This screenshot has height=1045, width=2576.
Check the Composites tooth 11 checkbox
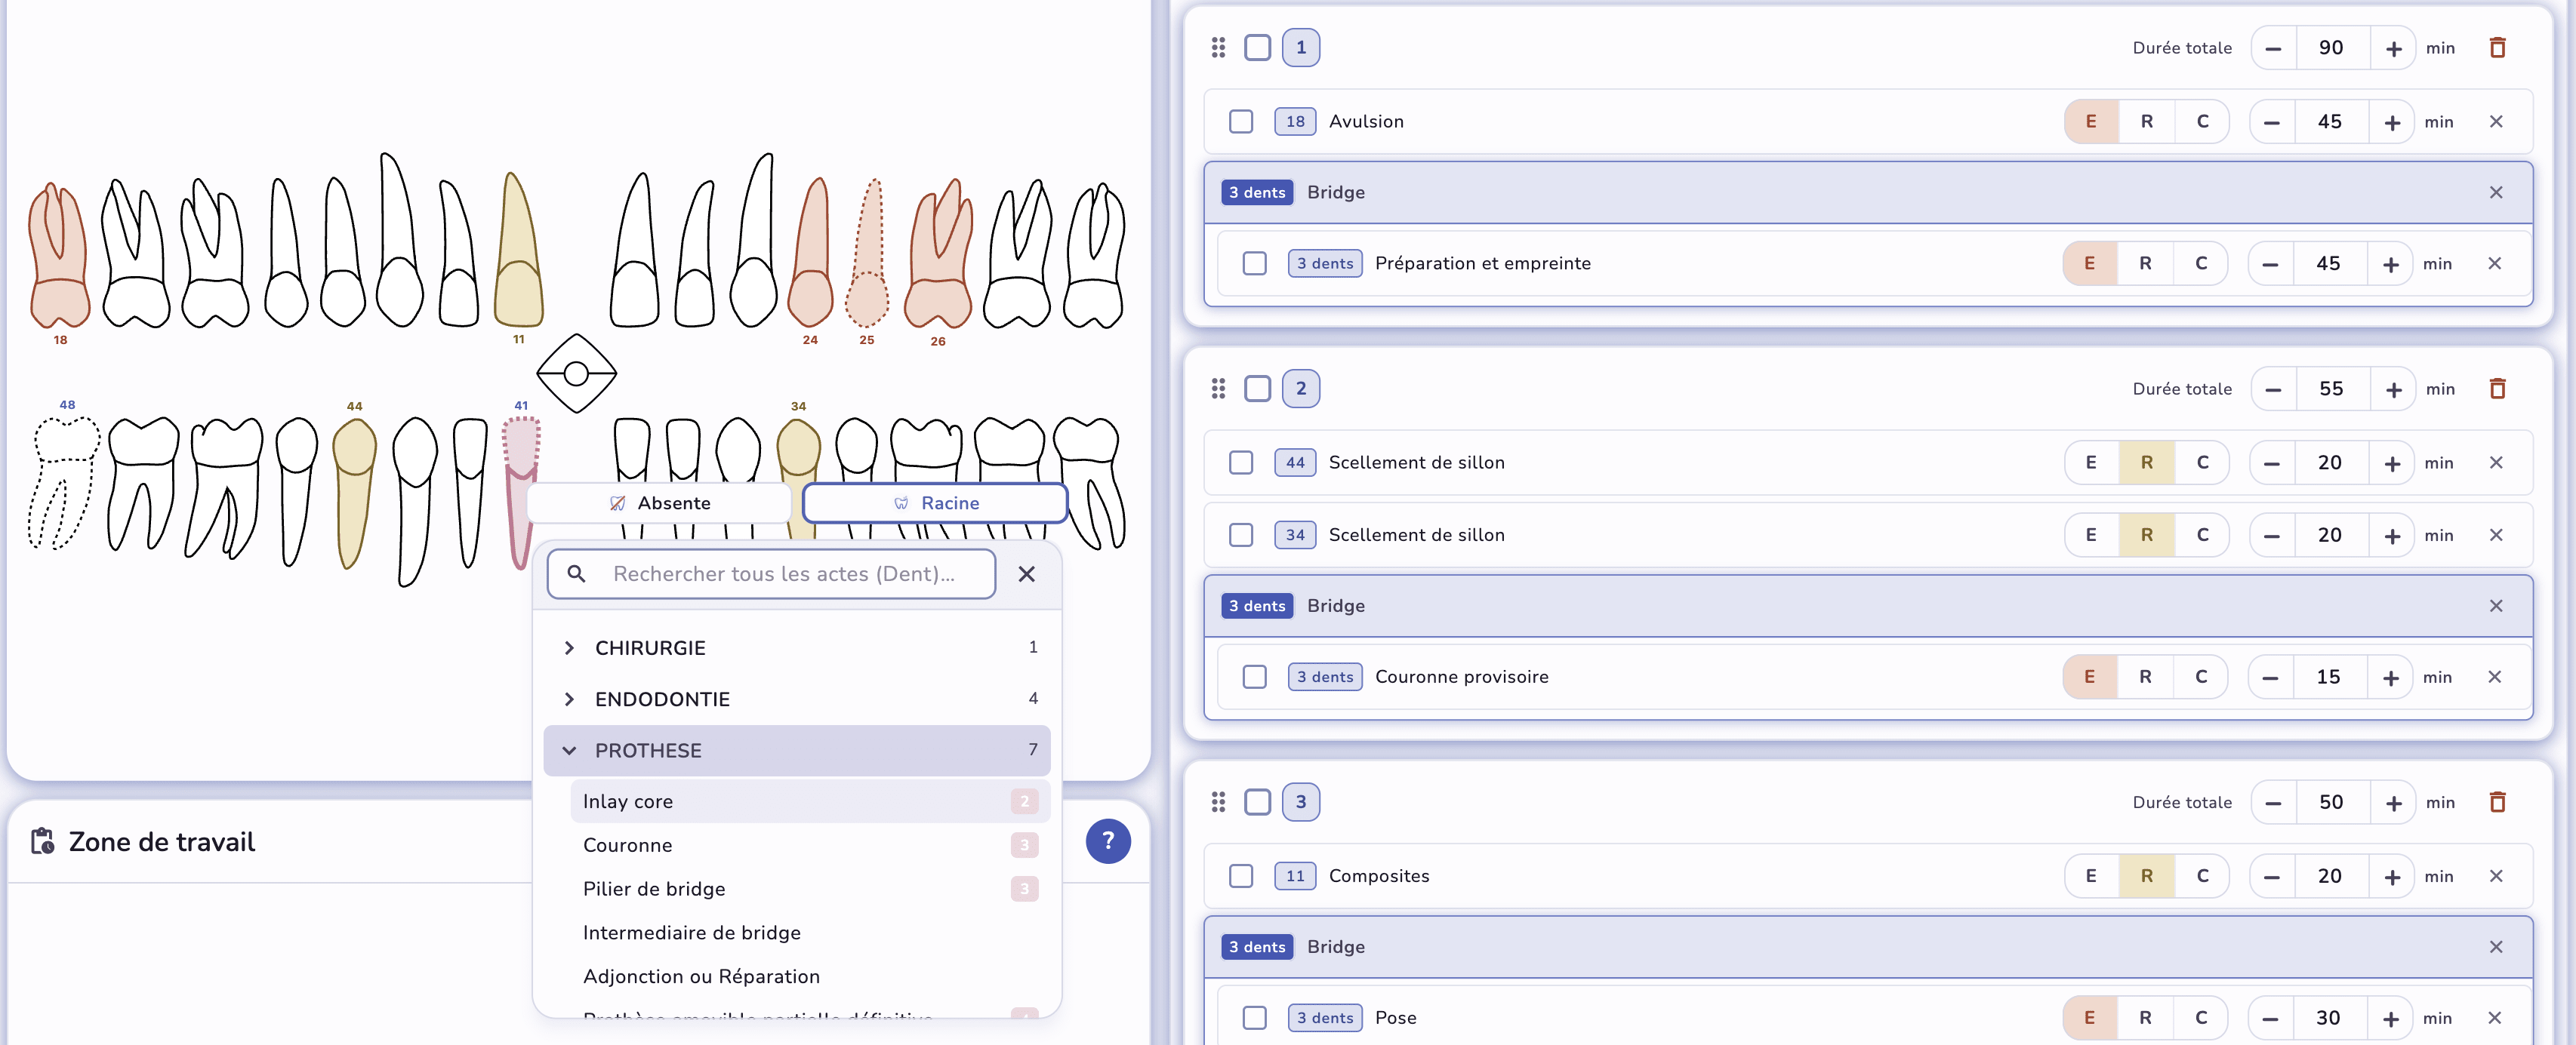point(1241,876)
